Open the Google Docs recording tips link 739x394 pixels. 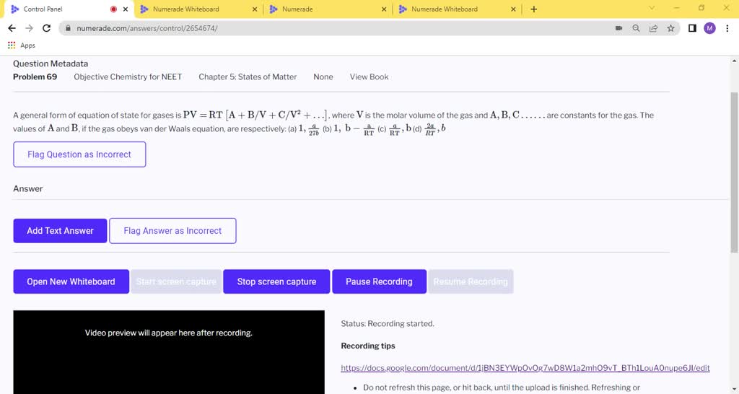[525, 368]
